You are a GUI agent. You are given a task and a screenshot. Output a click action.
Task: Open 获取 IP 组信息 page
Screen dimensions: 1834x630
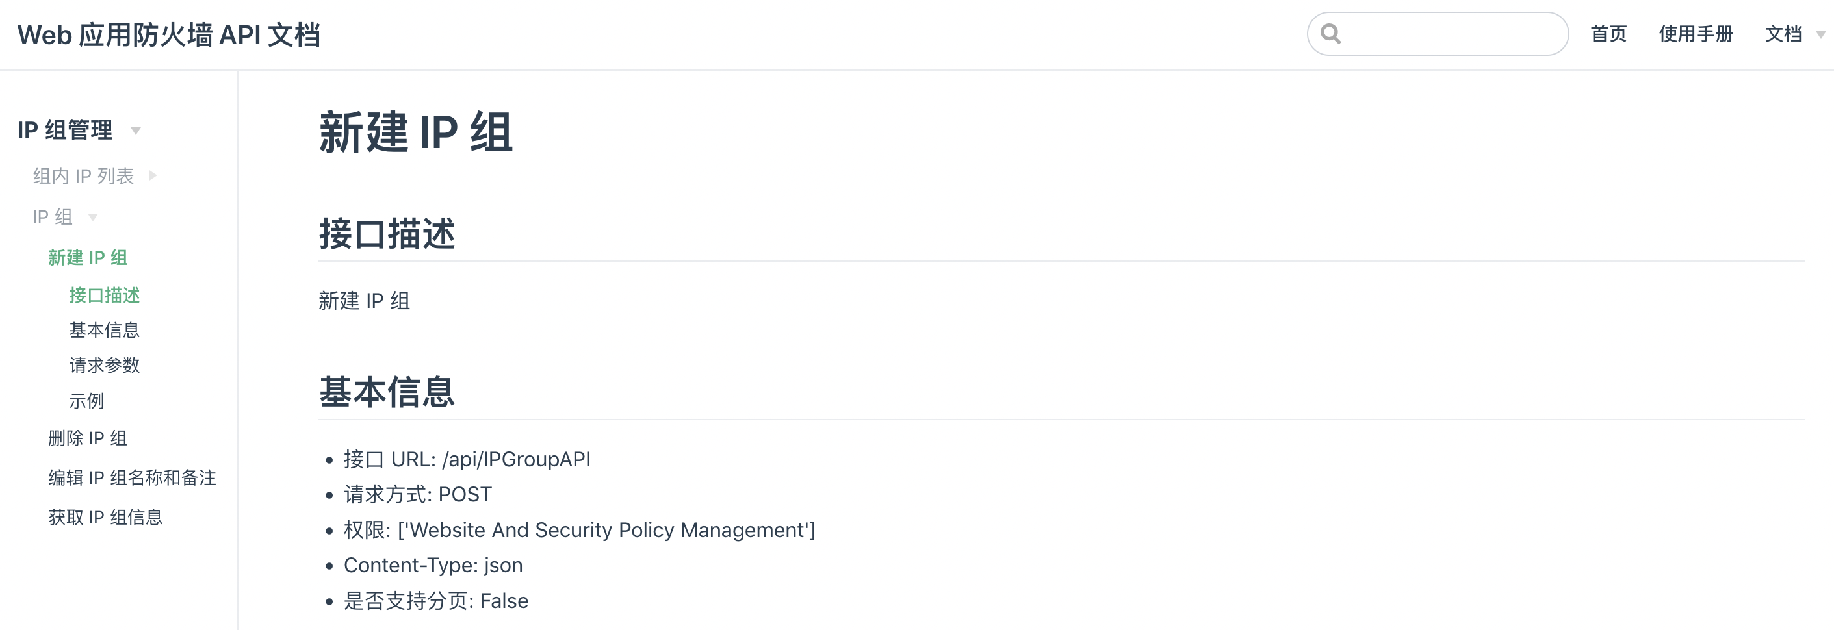105,517
